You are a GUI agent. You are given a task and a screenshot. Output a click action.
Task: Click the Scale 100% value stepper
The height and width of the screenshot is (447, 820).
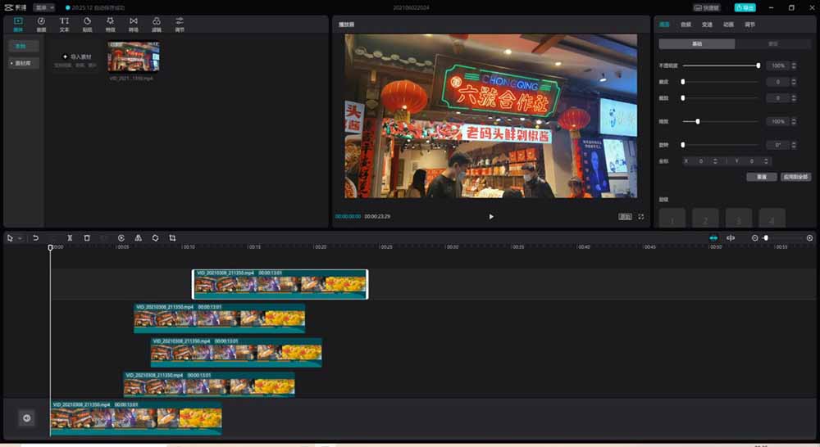(x=793, y=122)
